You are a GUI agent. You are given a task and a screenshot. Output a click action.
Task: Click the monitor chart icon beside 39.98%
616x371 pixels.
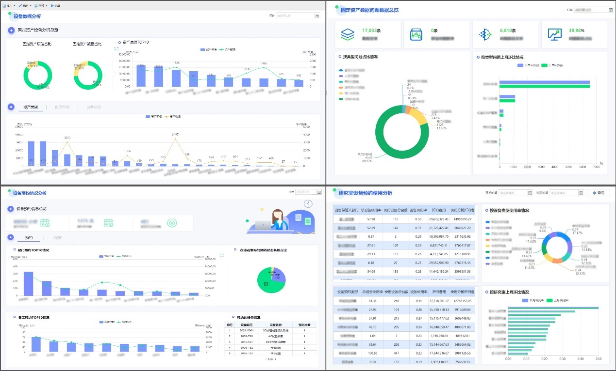pos(554,34)
